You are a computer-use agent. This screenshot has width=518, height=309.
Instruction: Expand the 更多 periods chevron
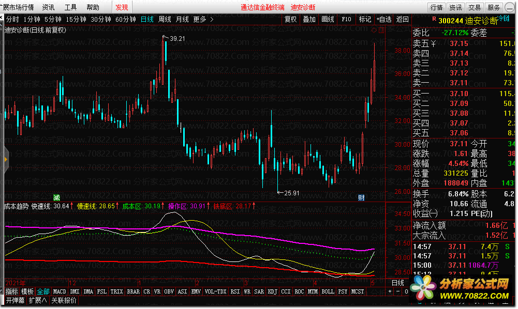pyautogui.click(x=212, y=20)
